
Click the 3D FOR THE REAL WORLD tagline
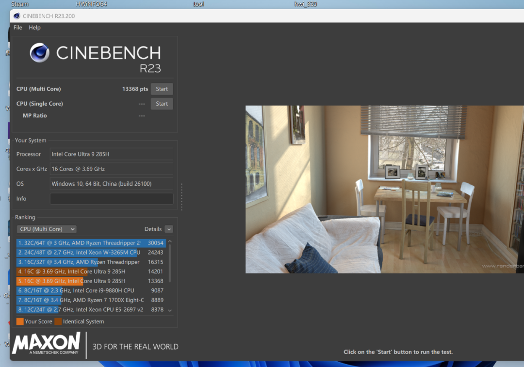click(x=135, y=347)
